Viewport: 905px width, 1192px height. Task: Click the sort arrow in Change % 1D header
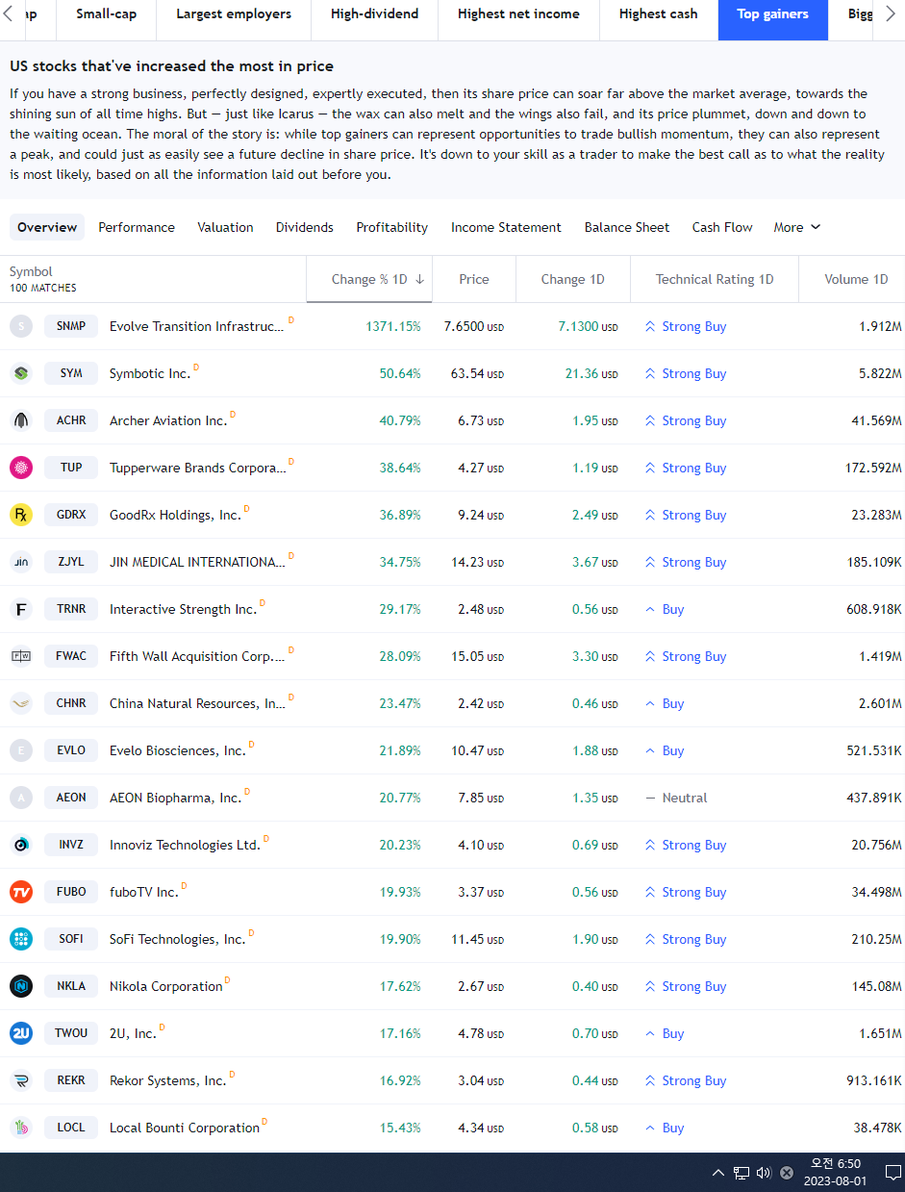coord(420,279)
